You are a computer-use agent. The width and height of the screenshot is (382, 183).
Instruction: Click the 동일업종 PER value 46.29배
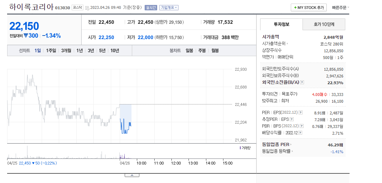pos(335,145)
